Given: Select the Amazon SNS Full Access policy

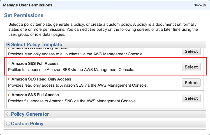Looking at the screenshot, I should point(191,98).
